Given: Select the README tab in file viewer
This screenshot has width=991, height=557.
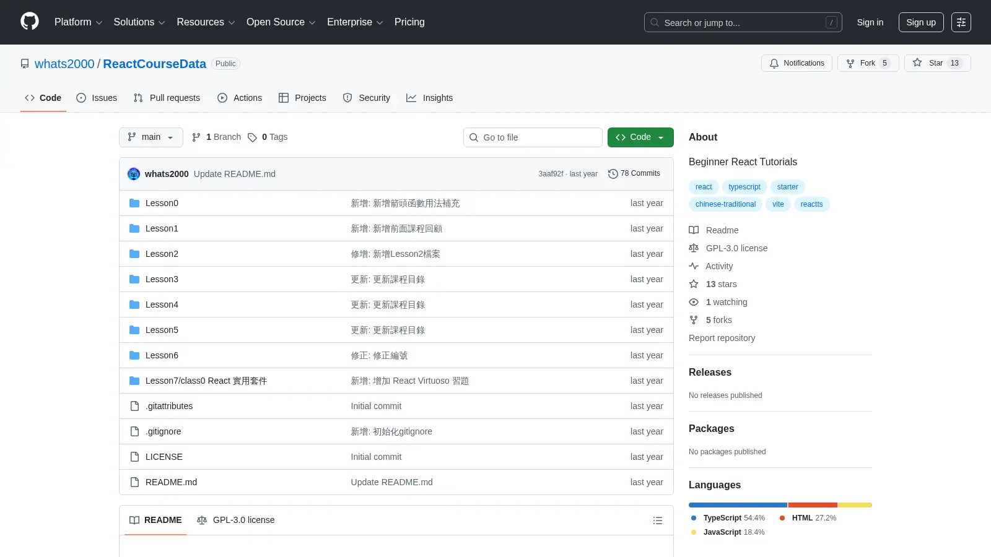Looking at the screenshot, I should (x=155, y=520).
